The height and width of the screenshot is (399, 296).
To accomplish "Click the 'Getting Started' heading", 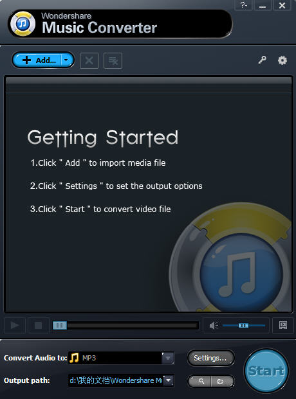I will point(103,138).
